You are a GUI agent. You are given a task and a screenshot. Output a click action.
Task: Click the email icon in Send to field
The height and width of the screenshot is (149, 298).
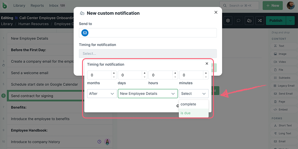[85, 33]
